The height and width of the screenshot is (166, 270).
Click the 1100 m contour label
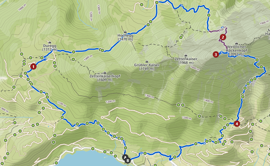(x=62, y=104)
